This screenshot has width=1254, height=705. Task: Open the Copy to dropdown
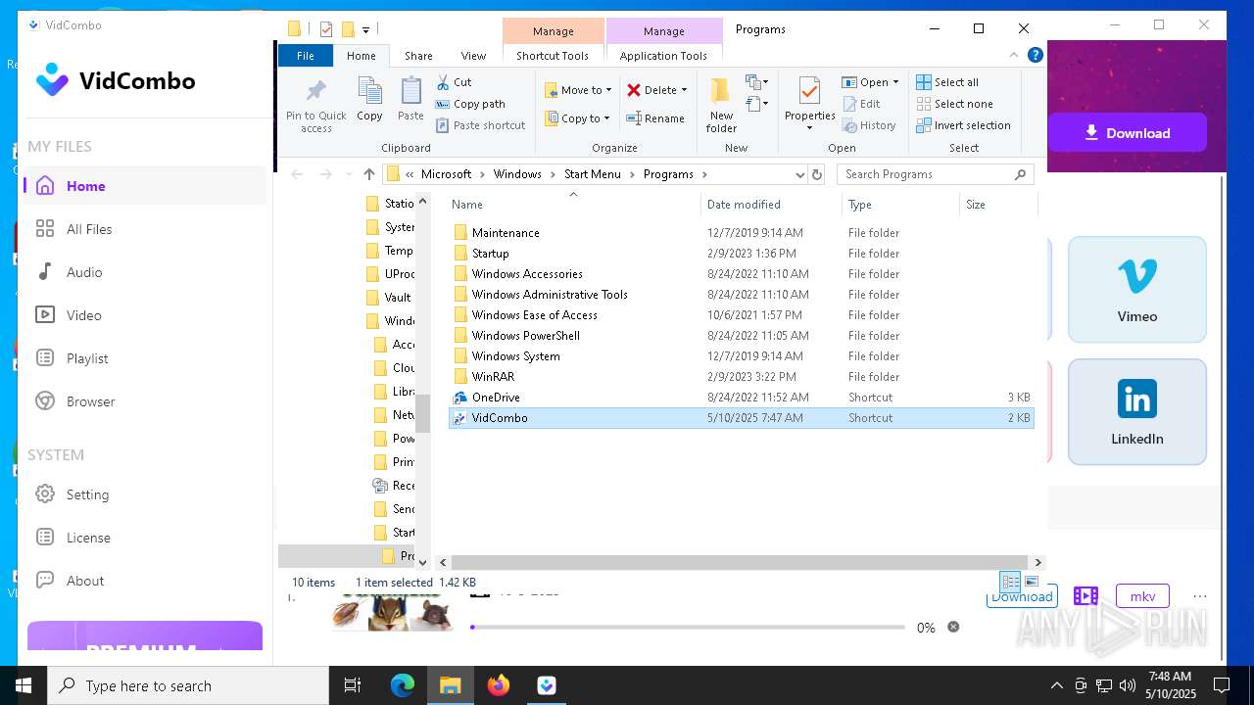tap(578, 118)
